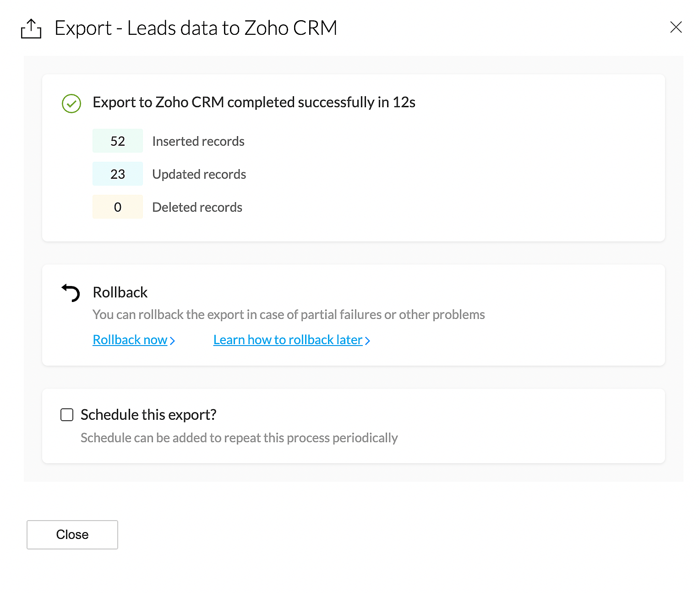699x593 pixels.
Task: Enable the Schedule this export checkbox
Action: (x=67, y=415)
